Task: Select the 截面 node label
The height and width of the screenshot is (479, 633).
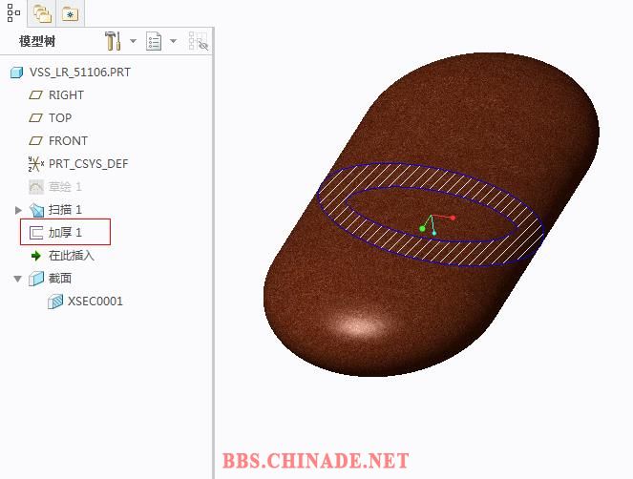Action: click(x=60, y=278)
